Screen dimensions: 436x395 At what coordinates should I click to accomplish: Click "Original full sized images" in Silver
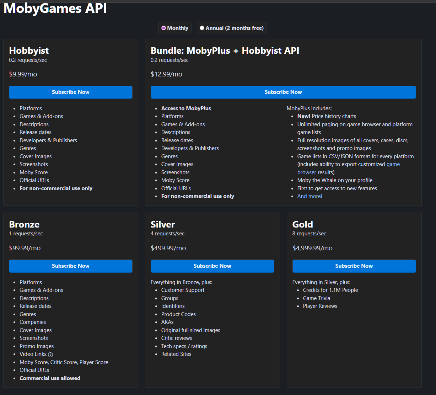[190, 330]
